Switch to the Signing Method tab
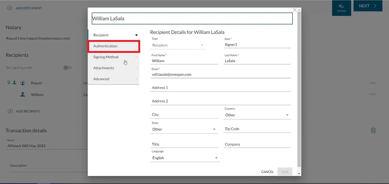The height and width of the screenshot is (184, 389). [x=114, y=57]
